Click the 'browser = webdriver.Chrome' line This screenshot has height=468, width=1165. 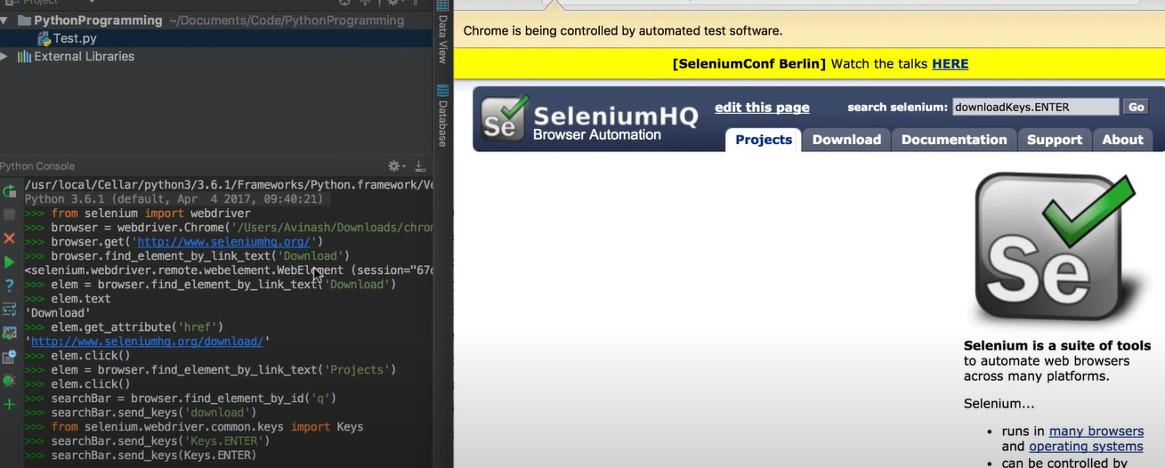[242, 228]
